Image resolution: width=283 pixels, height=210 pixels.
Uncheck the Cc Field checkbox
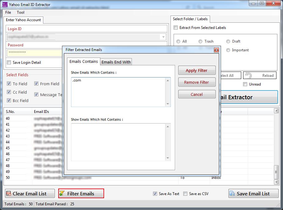[9, 92]
